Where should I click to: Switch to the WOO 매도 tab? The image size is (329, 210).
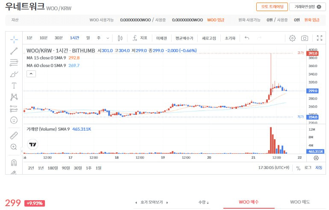coord(300,202)
